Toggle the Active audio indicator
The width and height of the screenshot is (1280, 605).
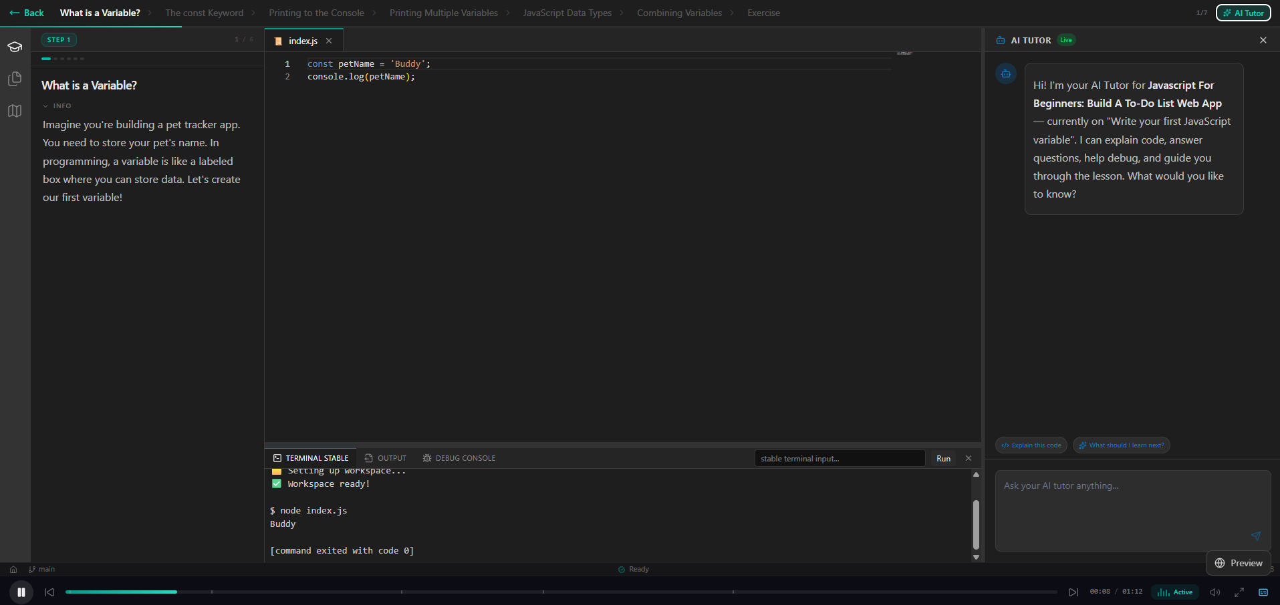coord(1175,592)
